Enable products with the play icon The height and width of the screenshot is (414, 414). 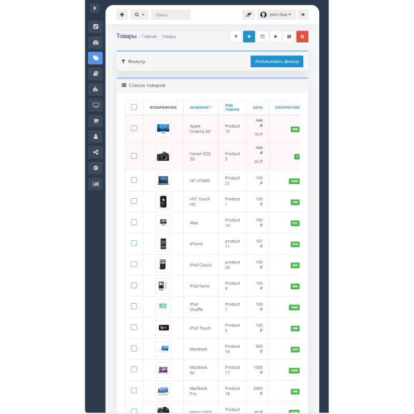tap(275, 36)
